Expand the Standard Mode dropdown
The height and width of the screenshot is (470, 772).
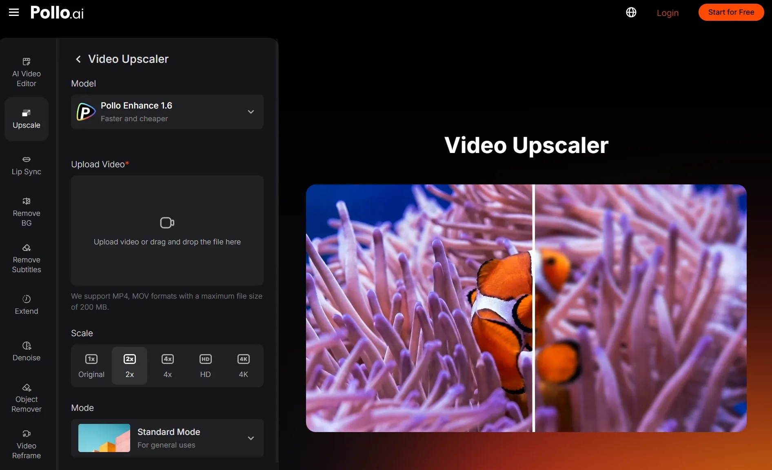(x=167, y=438)
